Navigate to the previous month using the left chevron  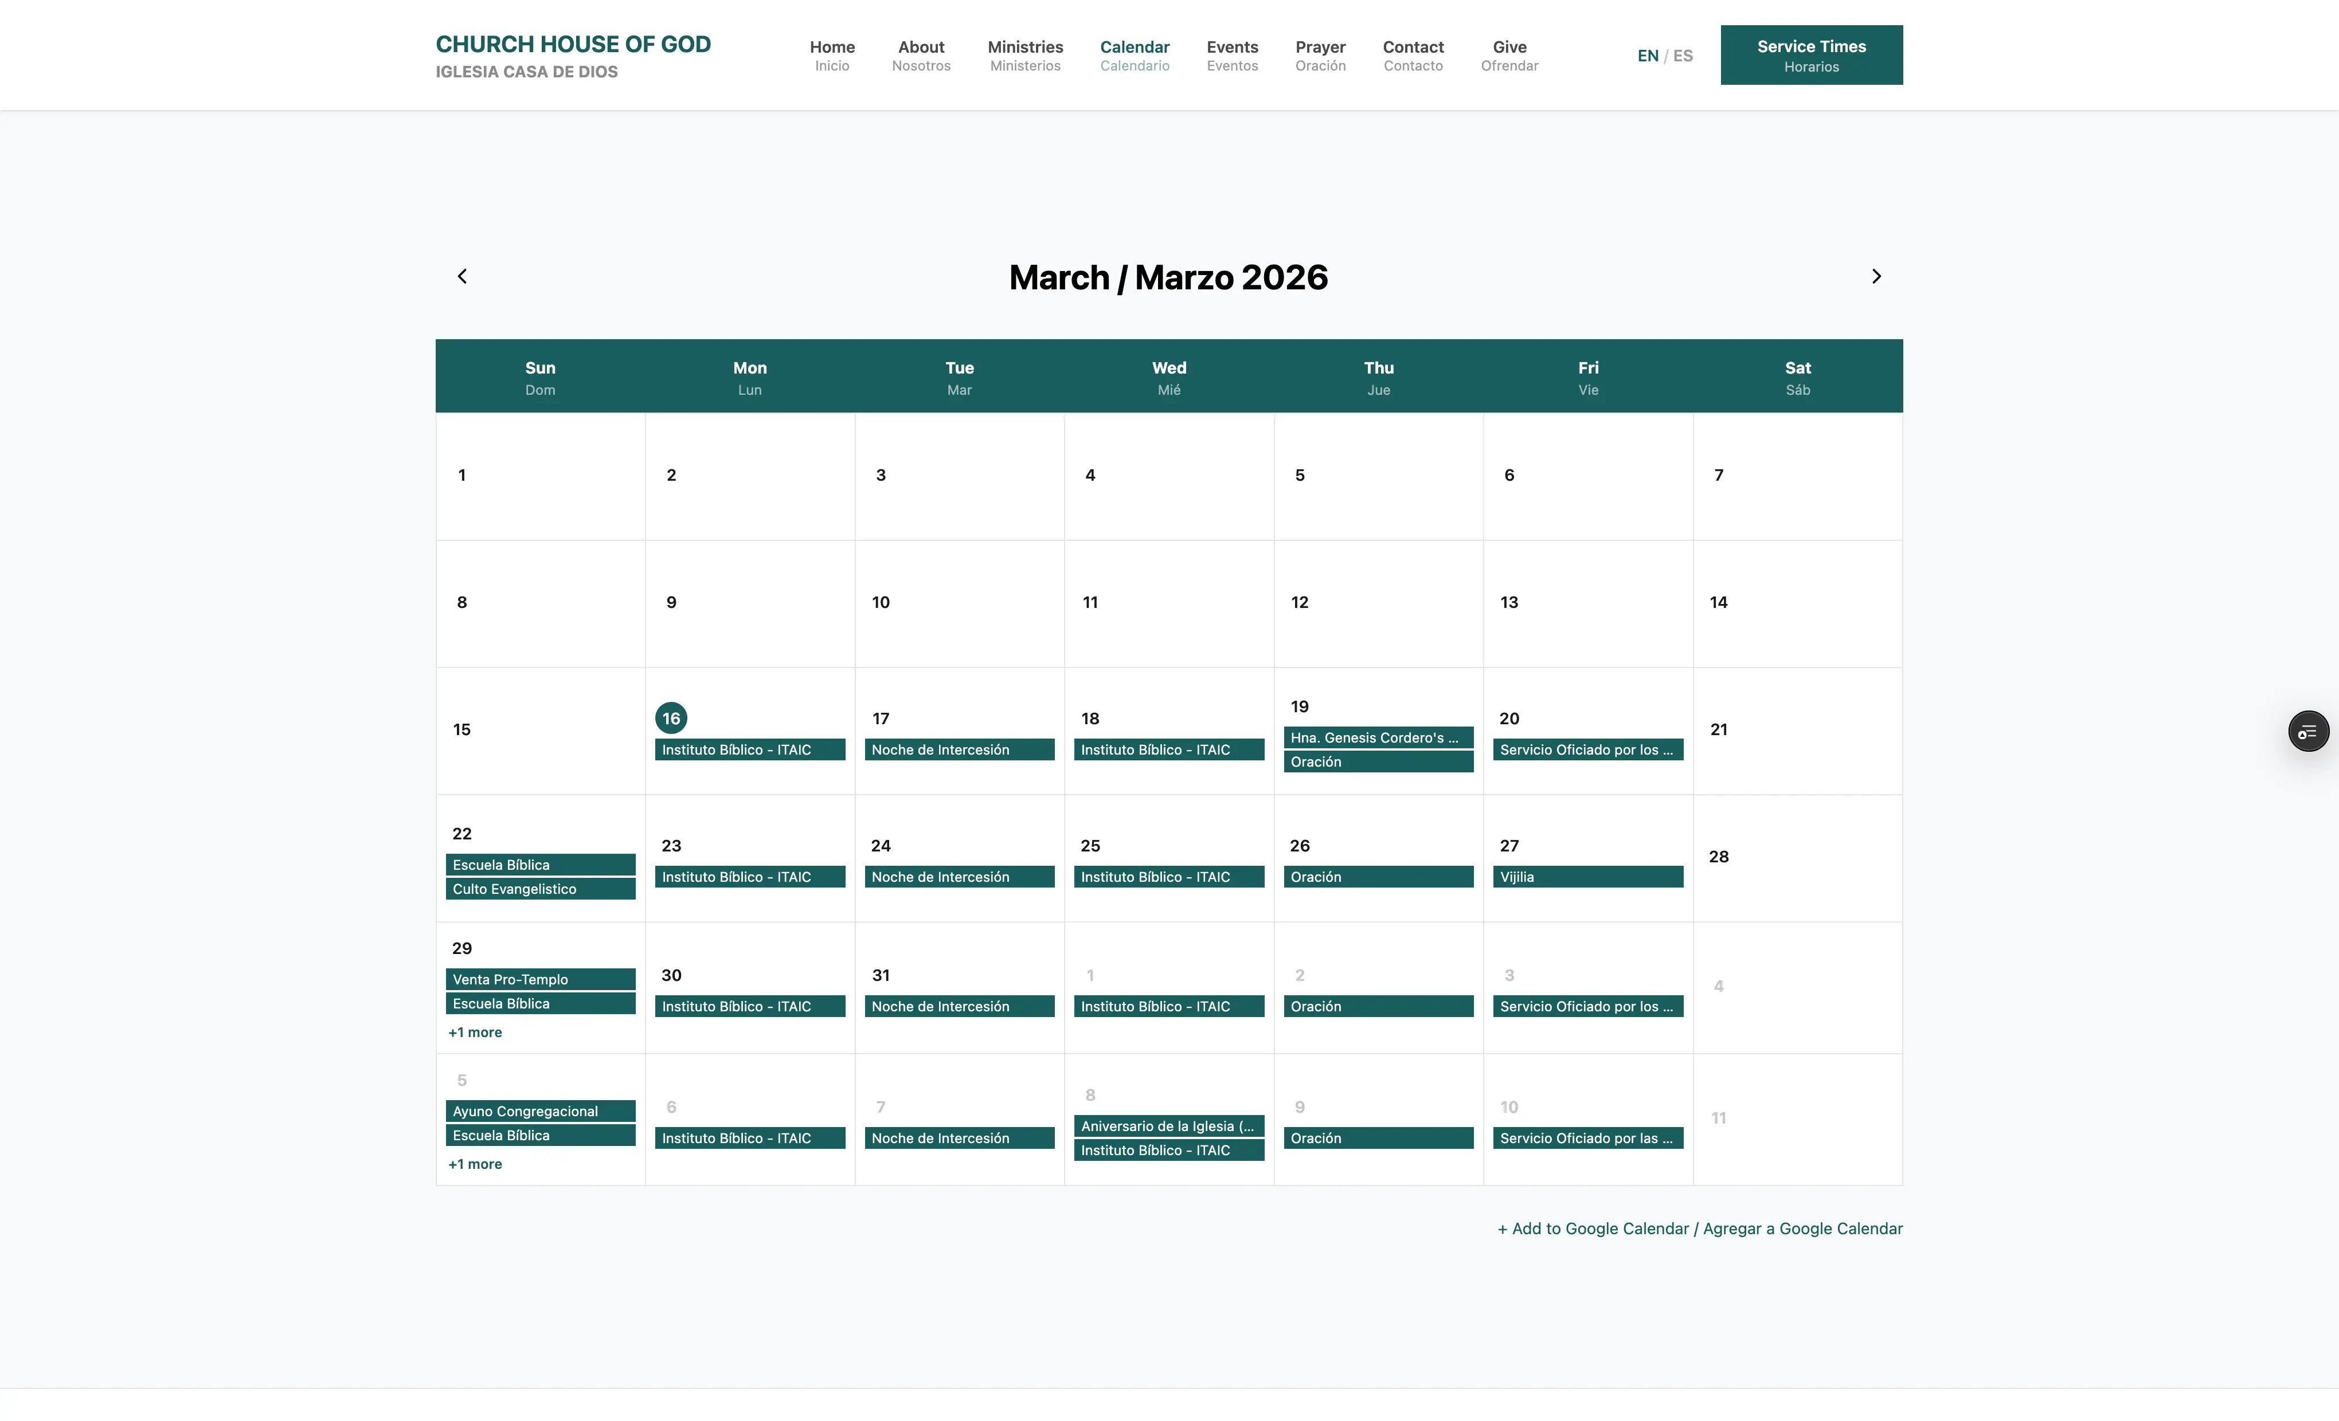pyautogui.click(x=462, y=276)
